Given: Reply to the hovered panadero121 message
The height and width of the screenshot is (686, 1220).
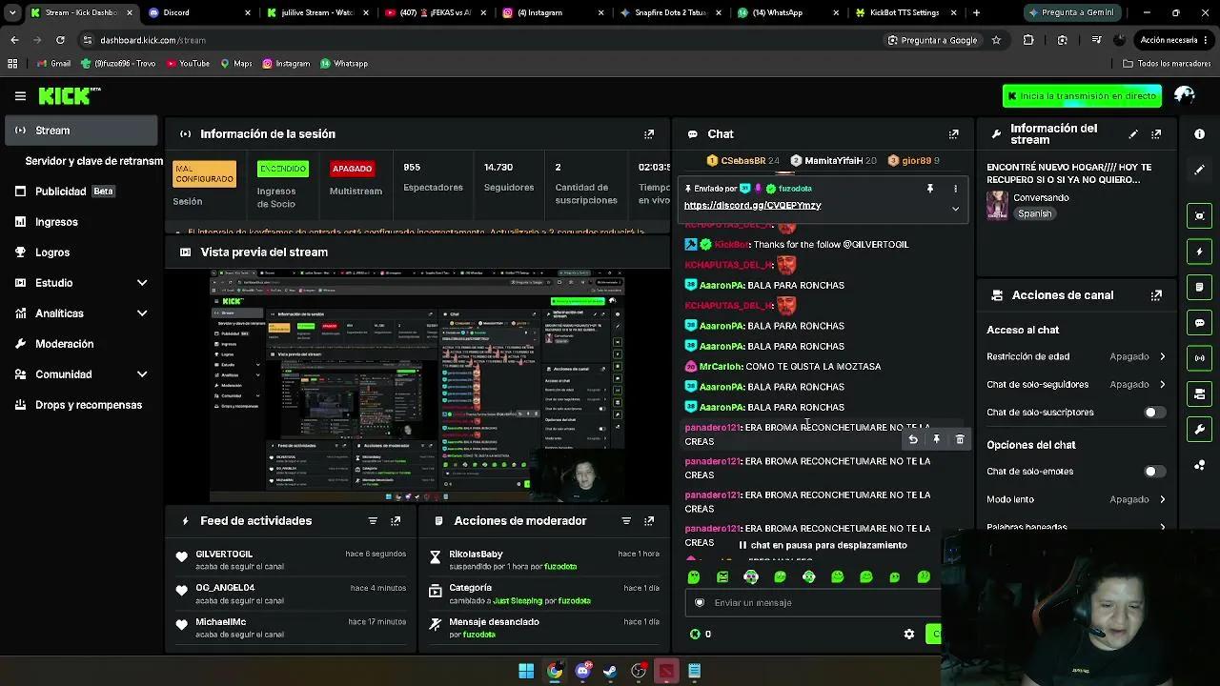Looking at the screenshot, I should point(913,439).
